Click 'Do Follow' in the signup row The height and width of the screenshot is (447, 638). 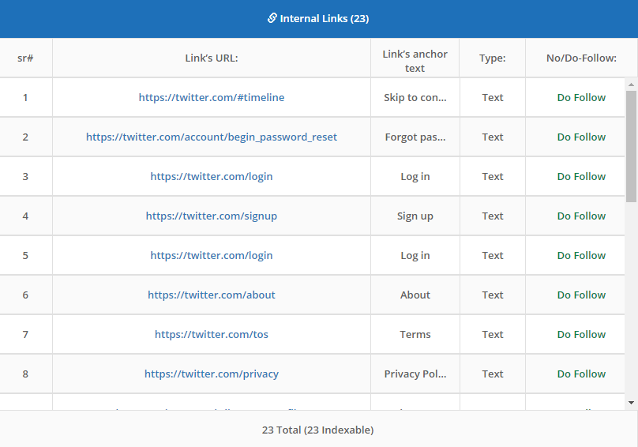click(x=581, y=216)
